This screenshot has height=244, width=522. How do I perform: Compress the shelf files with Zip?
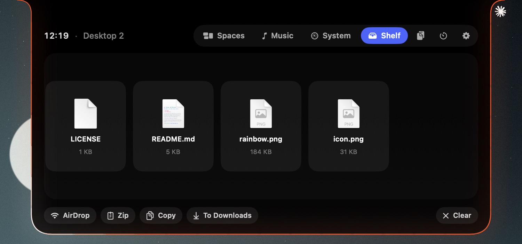point(118,215)
